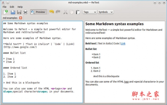The image size is (167, 105).
Task: Copy selection with the copy icon
Action: coord(72,12)
